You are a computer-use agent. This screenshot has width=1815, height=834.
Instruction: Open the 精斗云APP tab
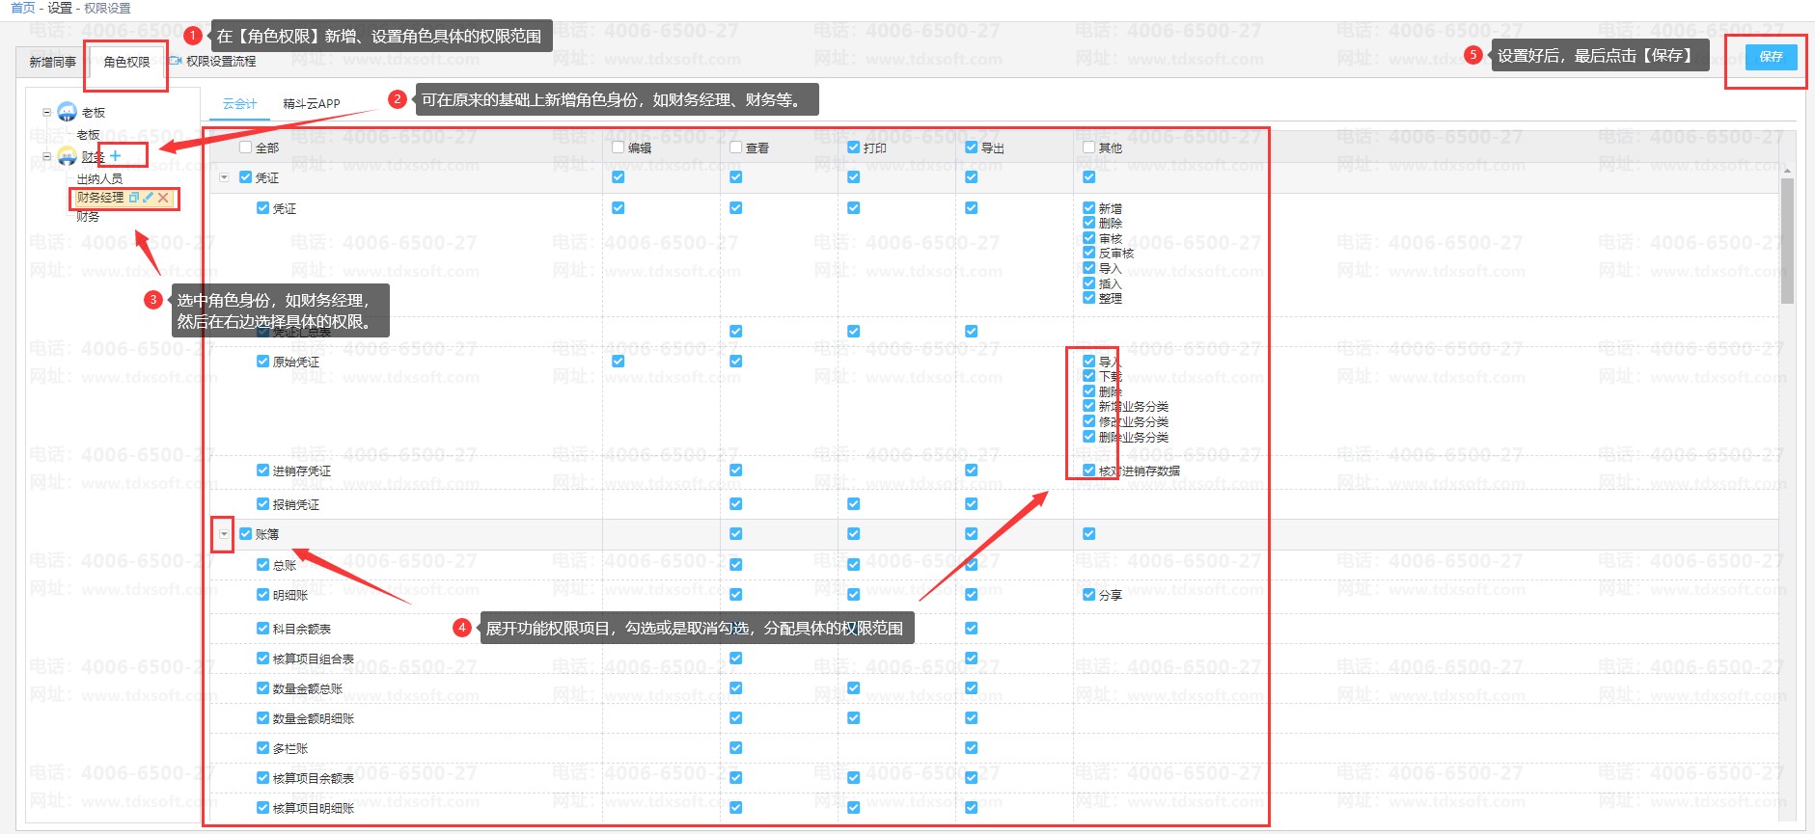pos(311,103)
